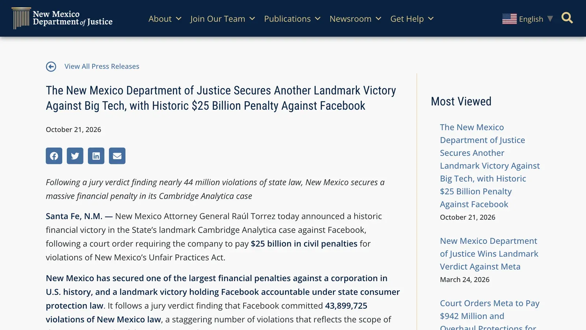This screenshot has height=330, width=586.
Task: Open the Join Our Team menu item
Action: [218, 19]
